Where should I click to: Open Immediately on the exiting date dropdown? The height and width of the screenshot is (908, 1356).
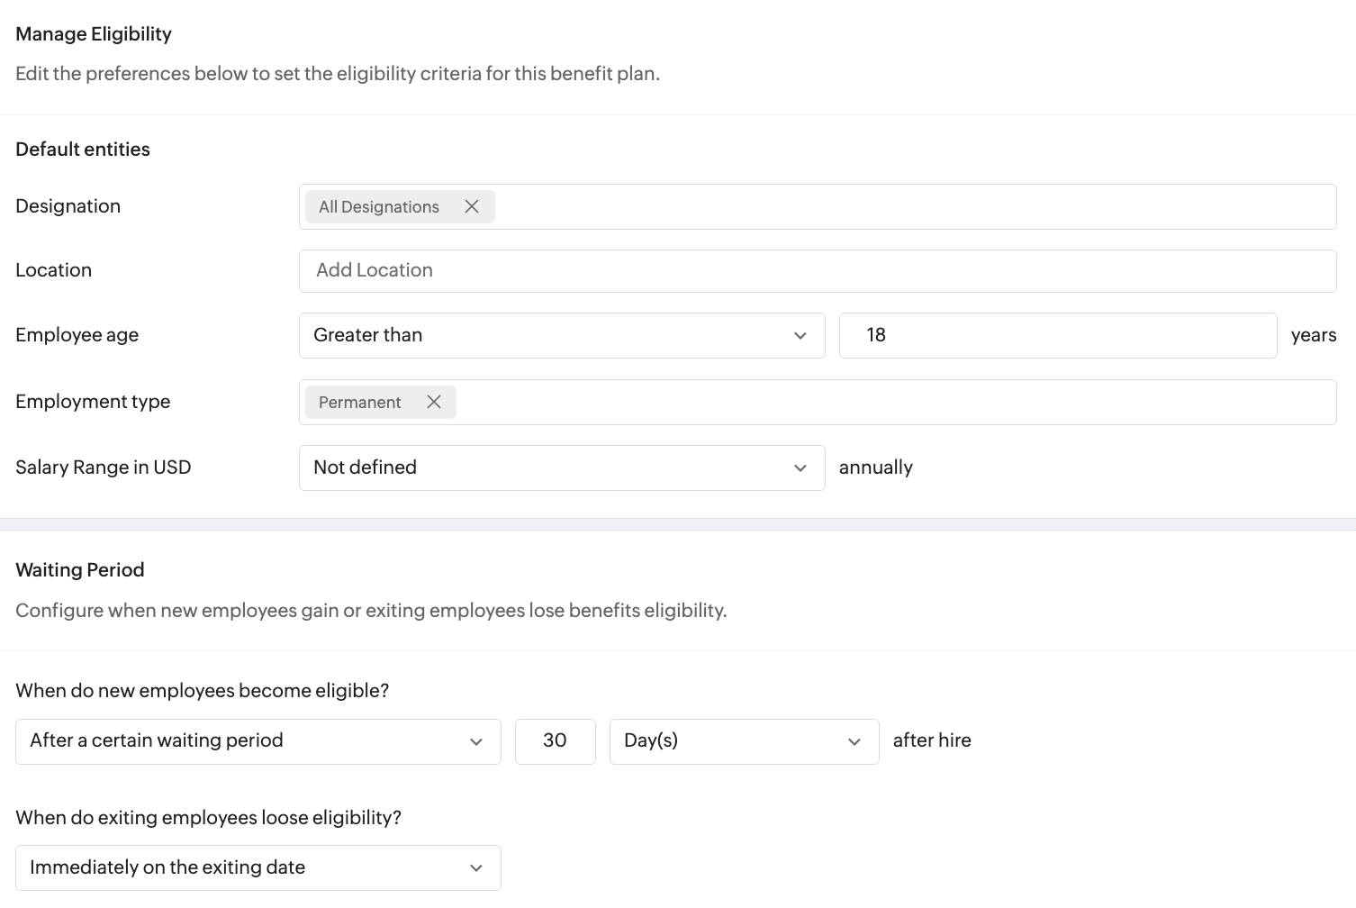click(x=258, y=867)
